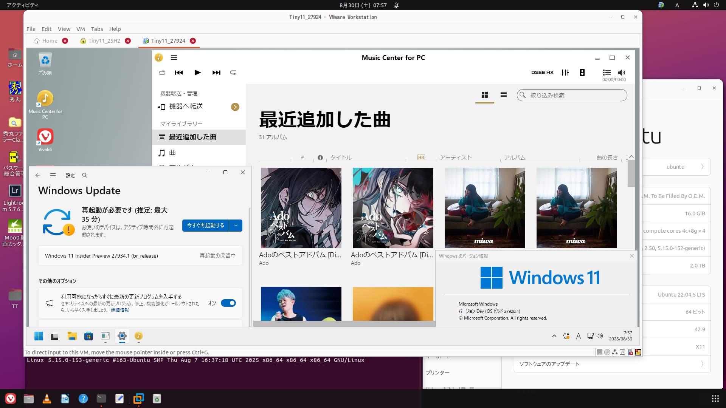
Task: Select 最近追加した曲 in the library sidebar
Action: [199, 137]
